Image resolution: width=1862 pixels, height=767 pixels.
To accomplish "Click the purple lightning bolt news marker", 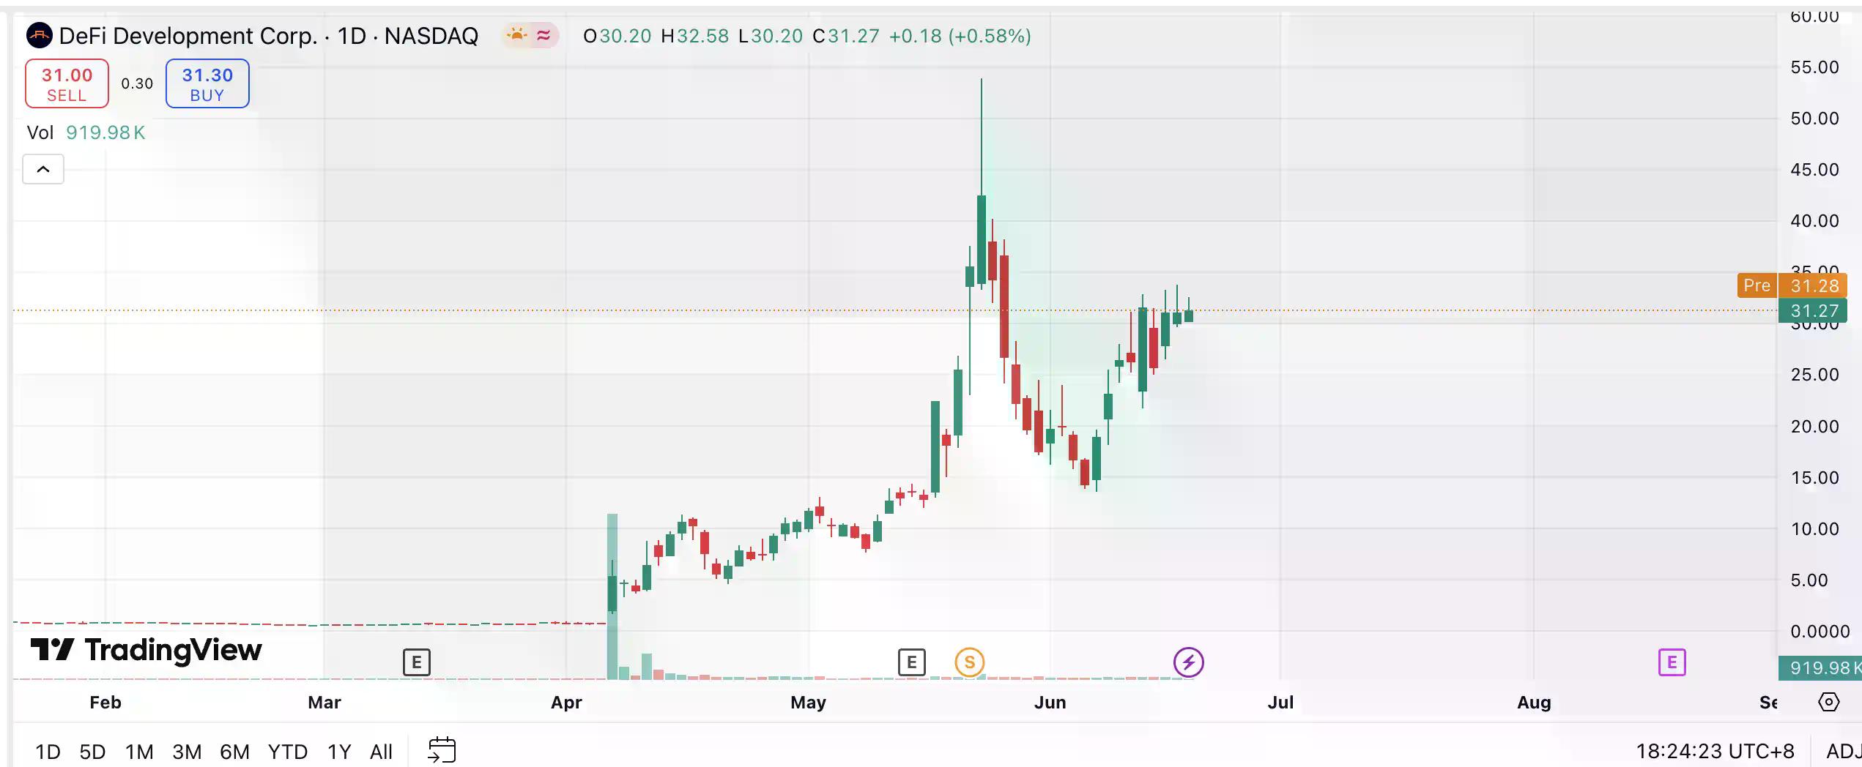I will click(1188, 662).
